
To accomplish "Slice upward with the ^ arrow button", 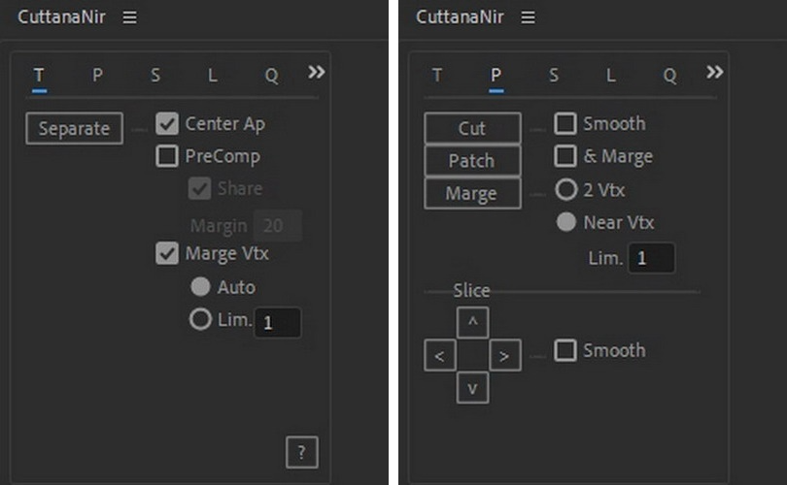I will coord(472,323).
